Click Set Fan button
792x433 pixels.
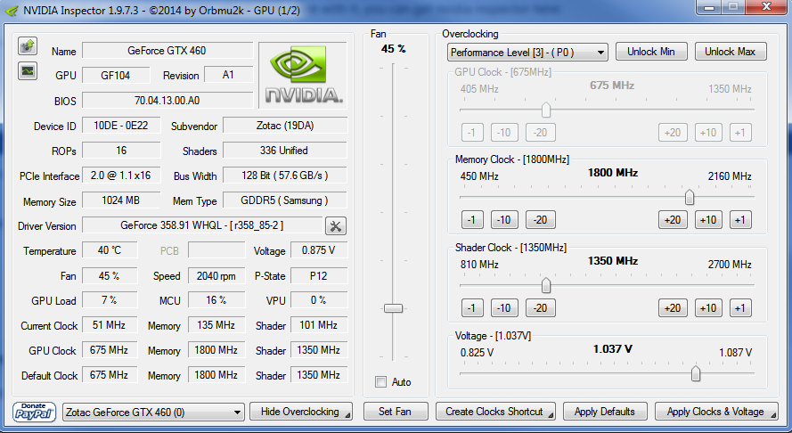pyautogui.click(x=396, y=412)
